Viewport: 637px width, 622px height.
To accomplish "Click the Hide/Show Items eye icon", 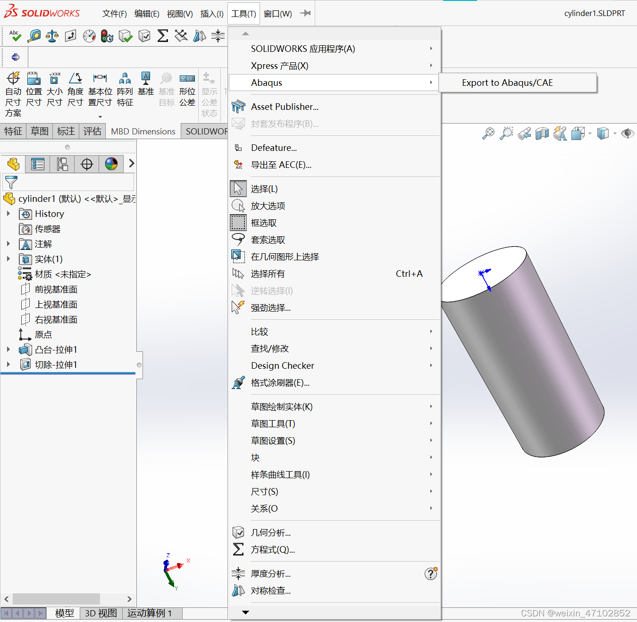I will click(628, 133).
